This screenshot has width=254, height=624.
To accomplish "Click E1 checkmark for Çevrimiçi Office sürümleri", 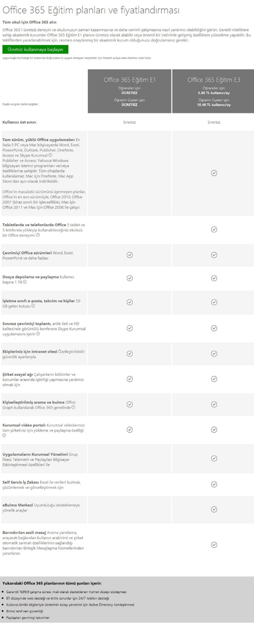I will [129, 255].
